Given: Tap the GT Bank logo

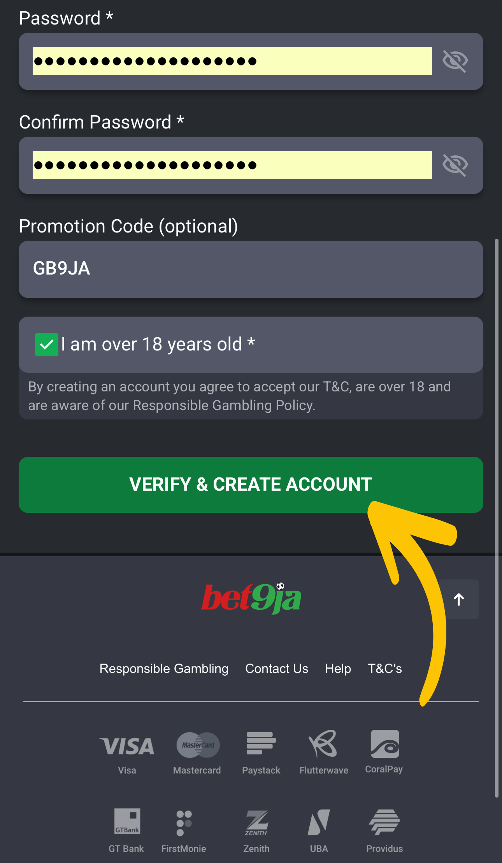Looking at the screenshot, I should (127, 821).
